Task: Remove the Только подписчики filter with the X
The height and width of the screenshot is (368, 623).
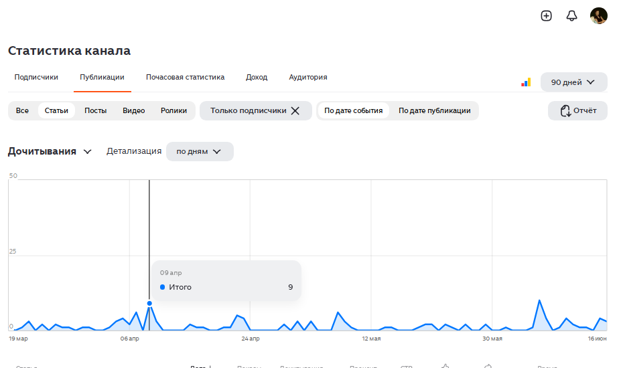Action: tap(295, 111)
